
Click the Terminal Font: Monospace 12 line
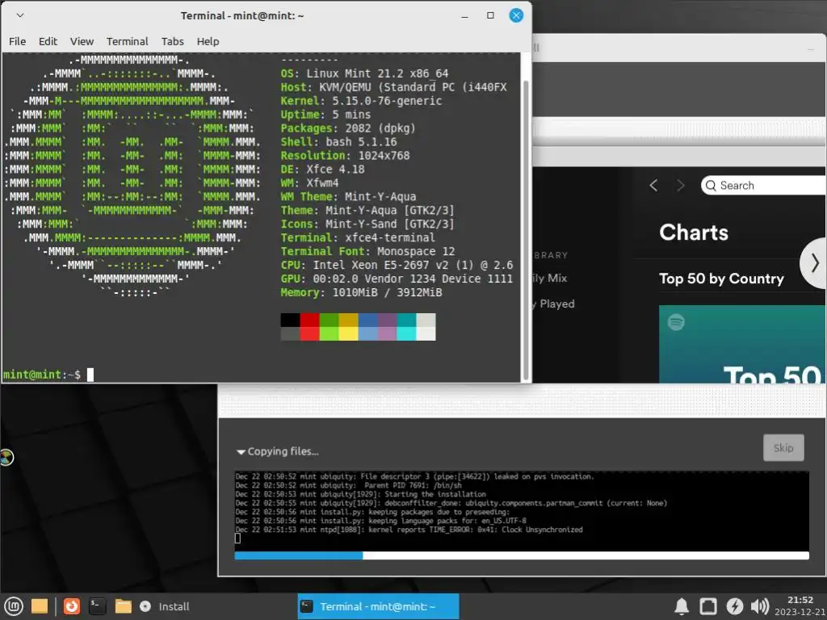(367, 251)
